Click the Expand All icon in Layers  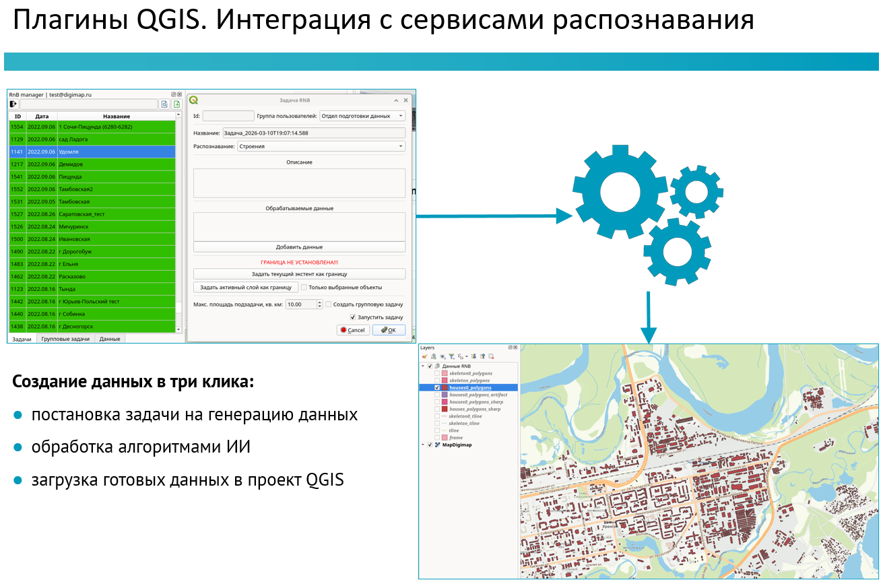473,356
